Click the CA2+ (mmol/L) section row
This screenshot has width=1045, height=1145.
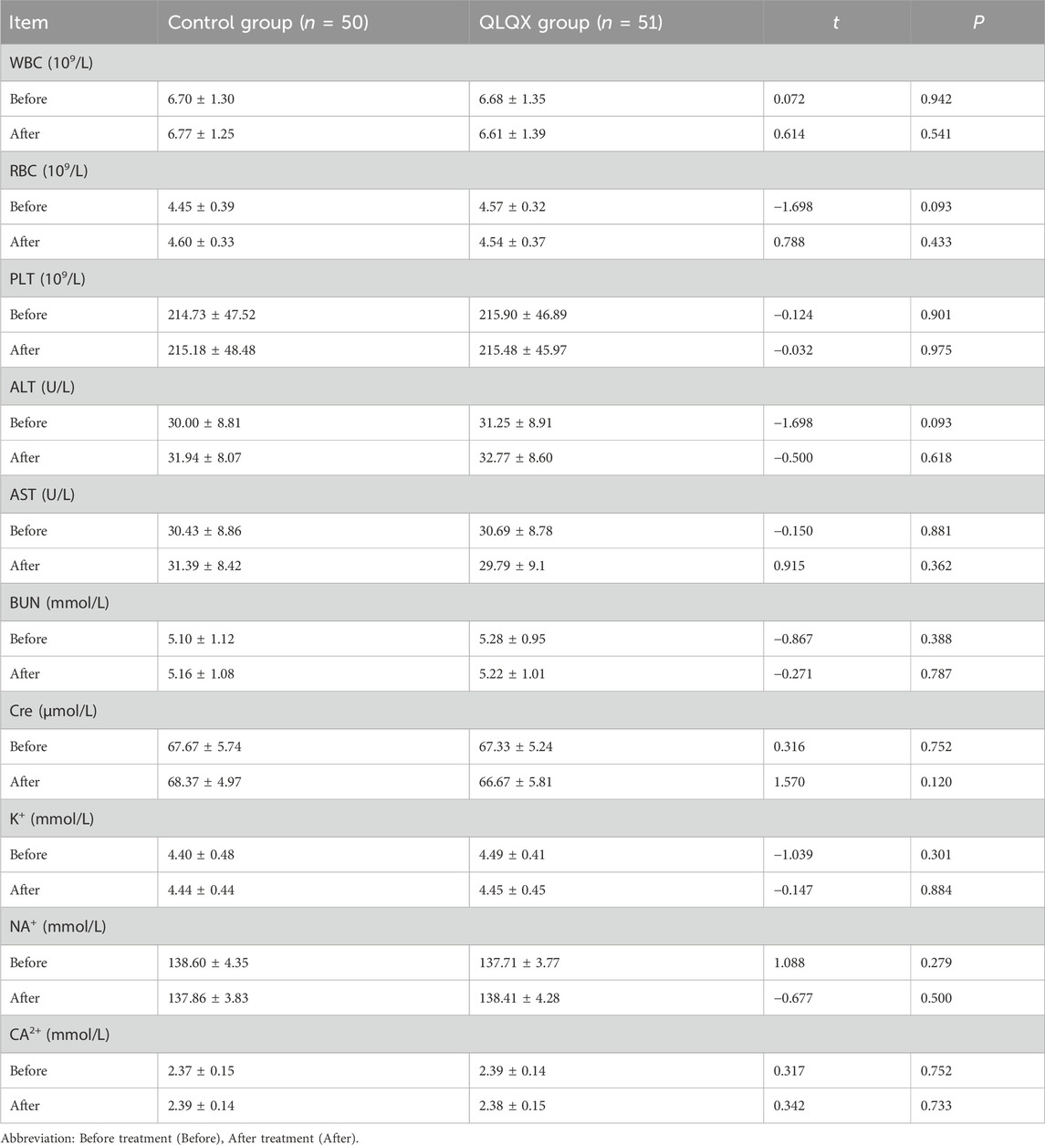pyautogui.click(x=522, y=1035)
